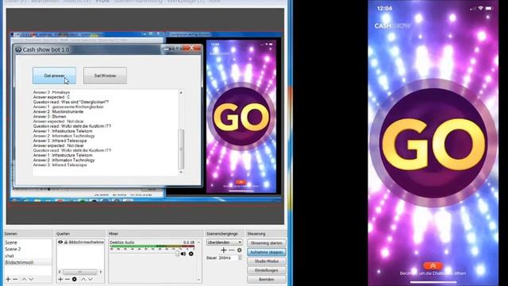Toggle visibility eye of Bildschirmaufnahme source

[x=60, y=242]
